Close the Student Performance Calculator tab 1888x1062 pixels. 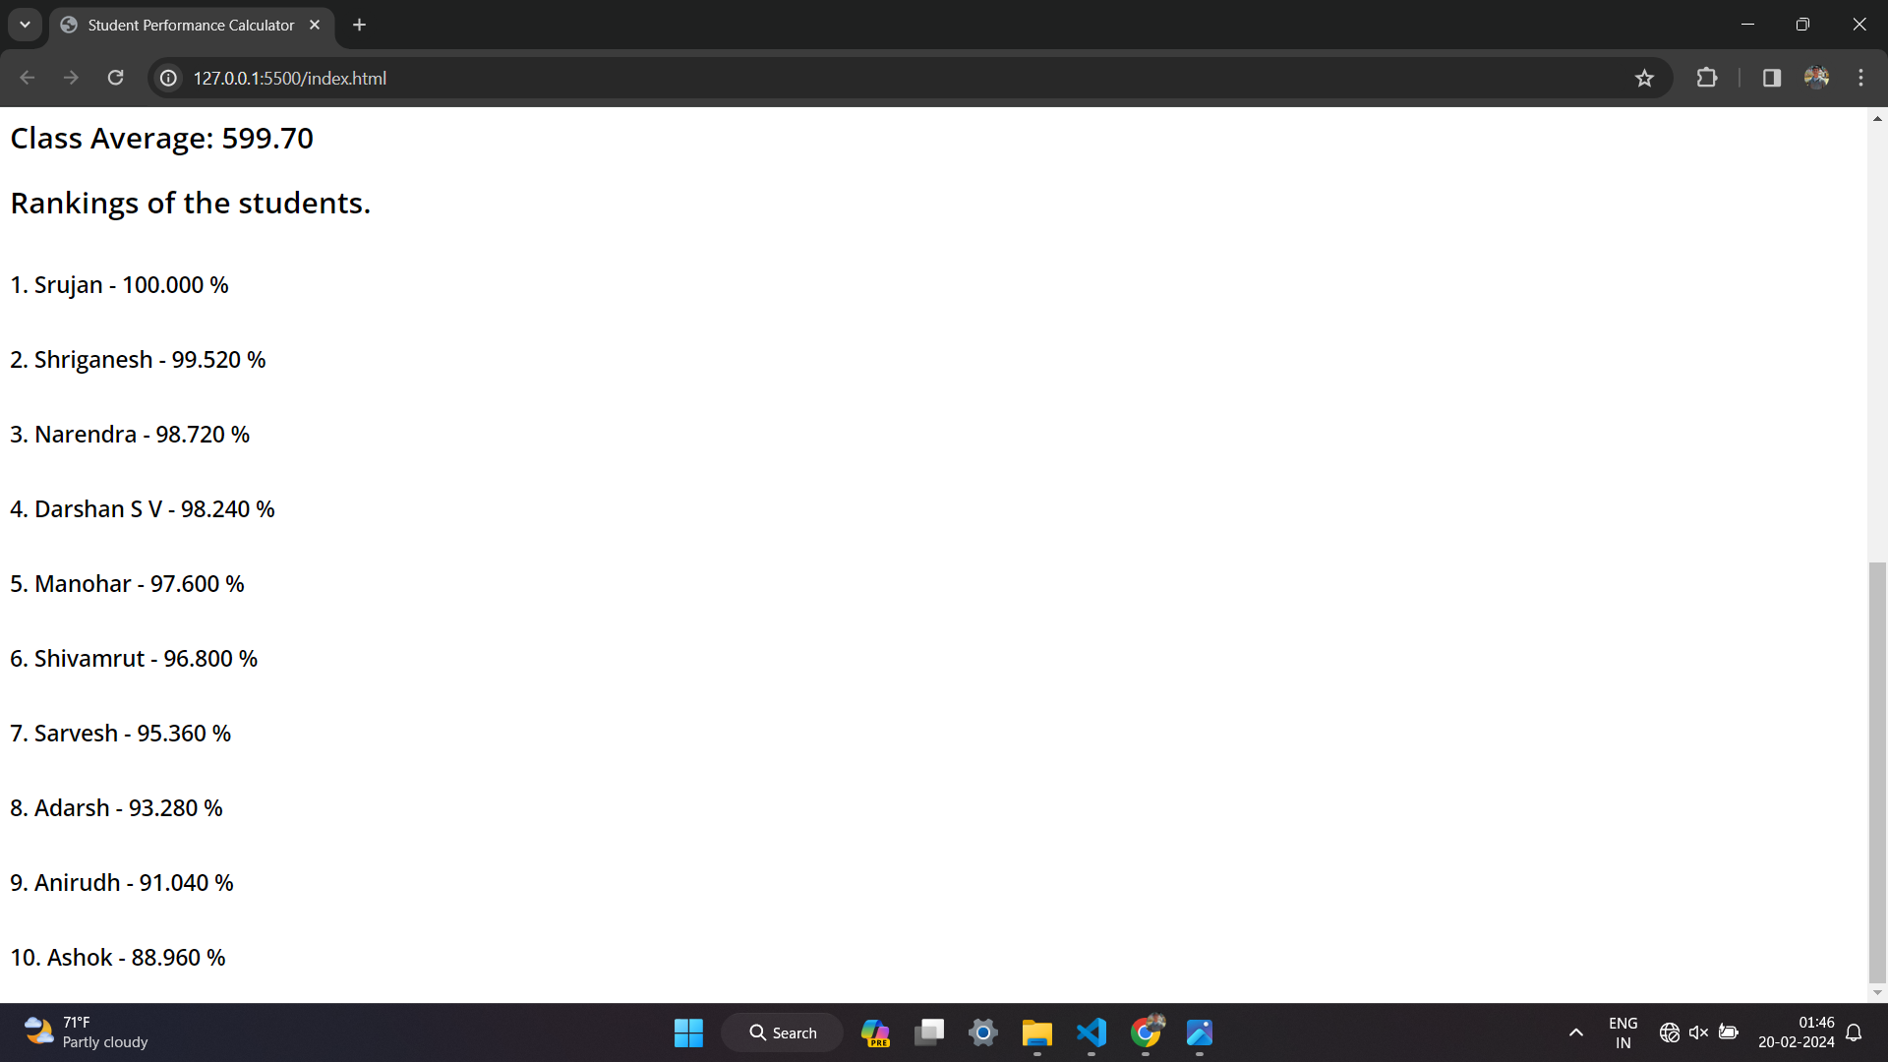tap(315, 25)
